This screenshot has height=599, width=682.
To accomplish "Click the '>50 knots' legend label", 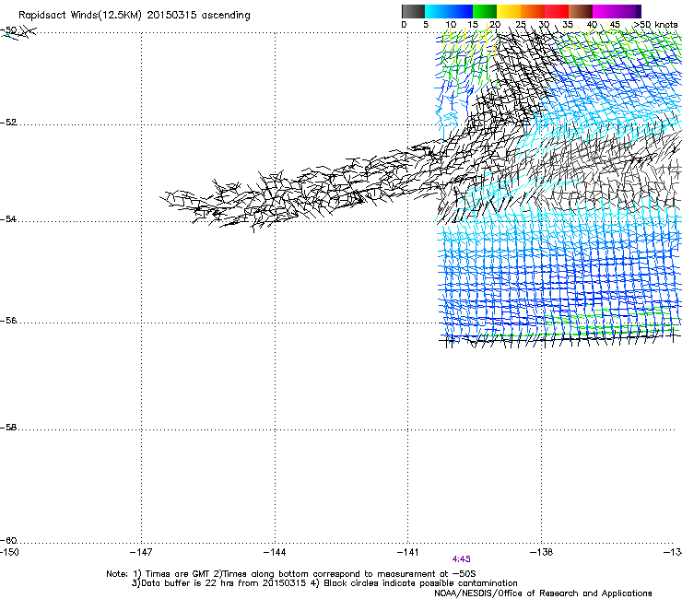I will click(656, 24).
